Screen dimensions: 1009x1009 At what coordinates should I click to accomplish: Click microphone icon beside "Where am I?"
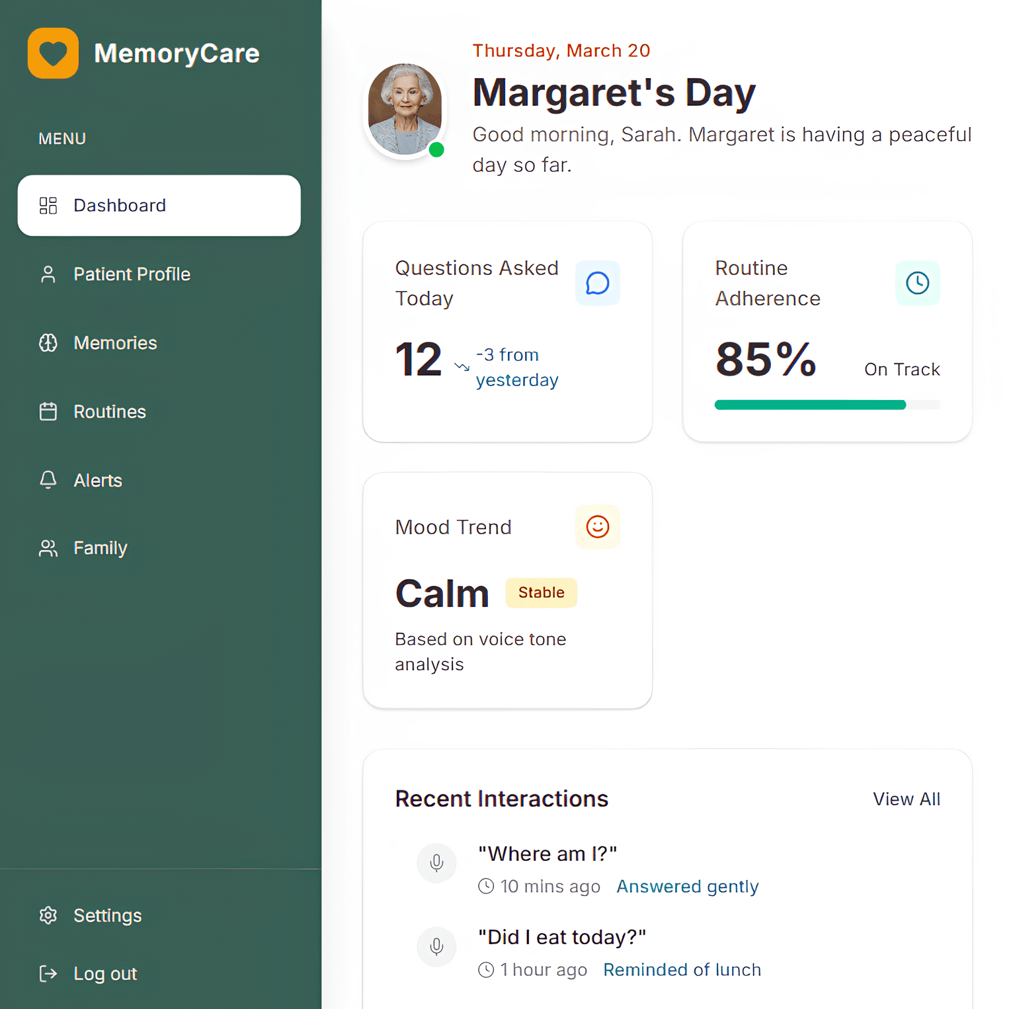[436, 863]
